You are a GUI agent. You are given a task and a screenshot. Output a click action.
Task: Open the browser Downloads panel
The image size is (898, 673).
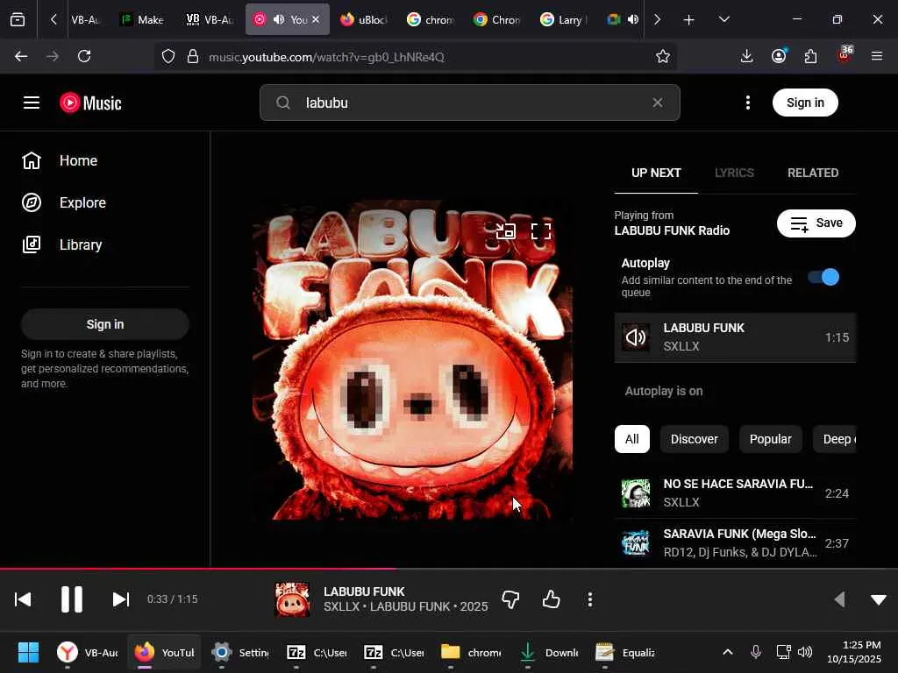pyautogui.click(x=746, y=57)
